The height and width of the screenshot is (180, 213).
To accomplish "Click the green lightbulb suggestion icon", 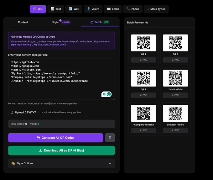I will pyautogui.click(x=104, y=94).
